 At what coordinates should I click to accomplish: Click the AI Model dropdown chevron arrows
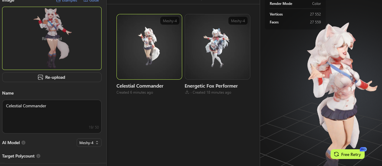97,143
